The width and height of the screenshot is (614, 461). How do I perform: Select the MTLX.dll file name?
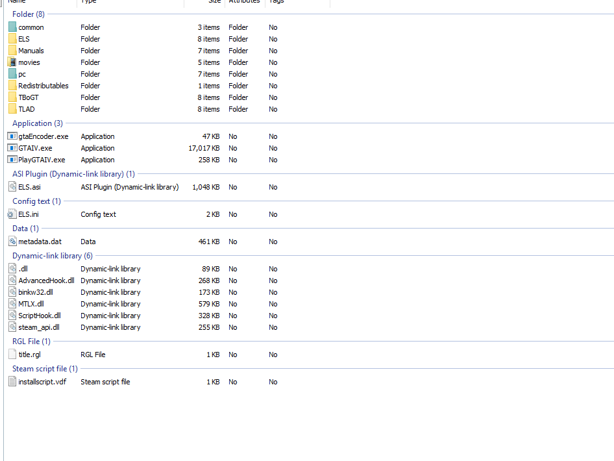click(31, 304)
